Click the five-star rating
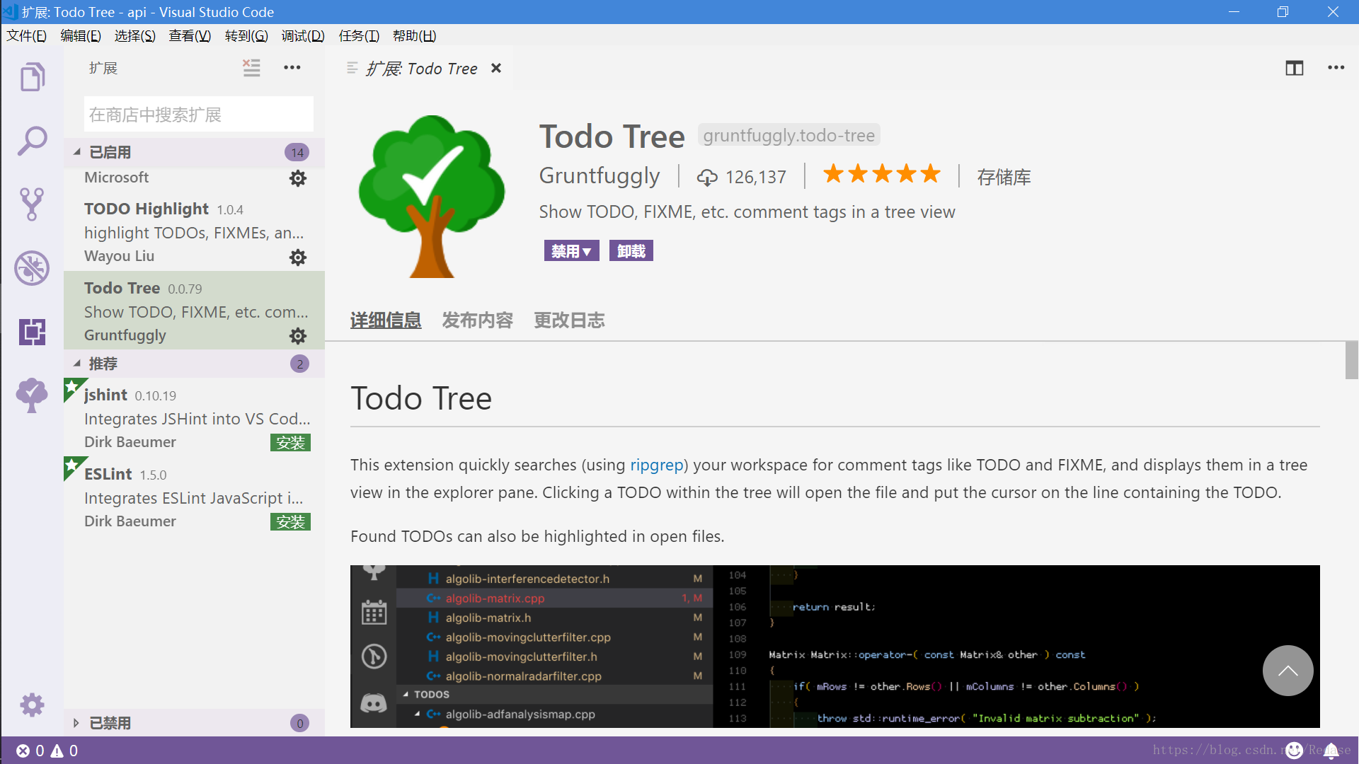This screenshot has height=764, width=1359. click(x=882, y=174)
